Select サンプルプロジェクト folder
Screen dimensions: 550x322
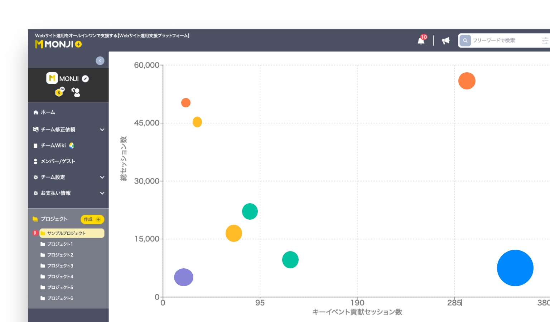pyautogui.click(x=72, y=233)
